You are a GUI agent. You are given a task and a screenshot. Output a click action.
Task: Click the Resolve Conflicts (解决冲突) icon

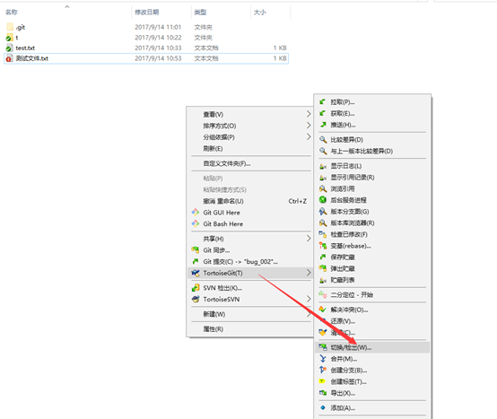point(322,310)
